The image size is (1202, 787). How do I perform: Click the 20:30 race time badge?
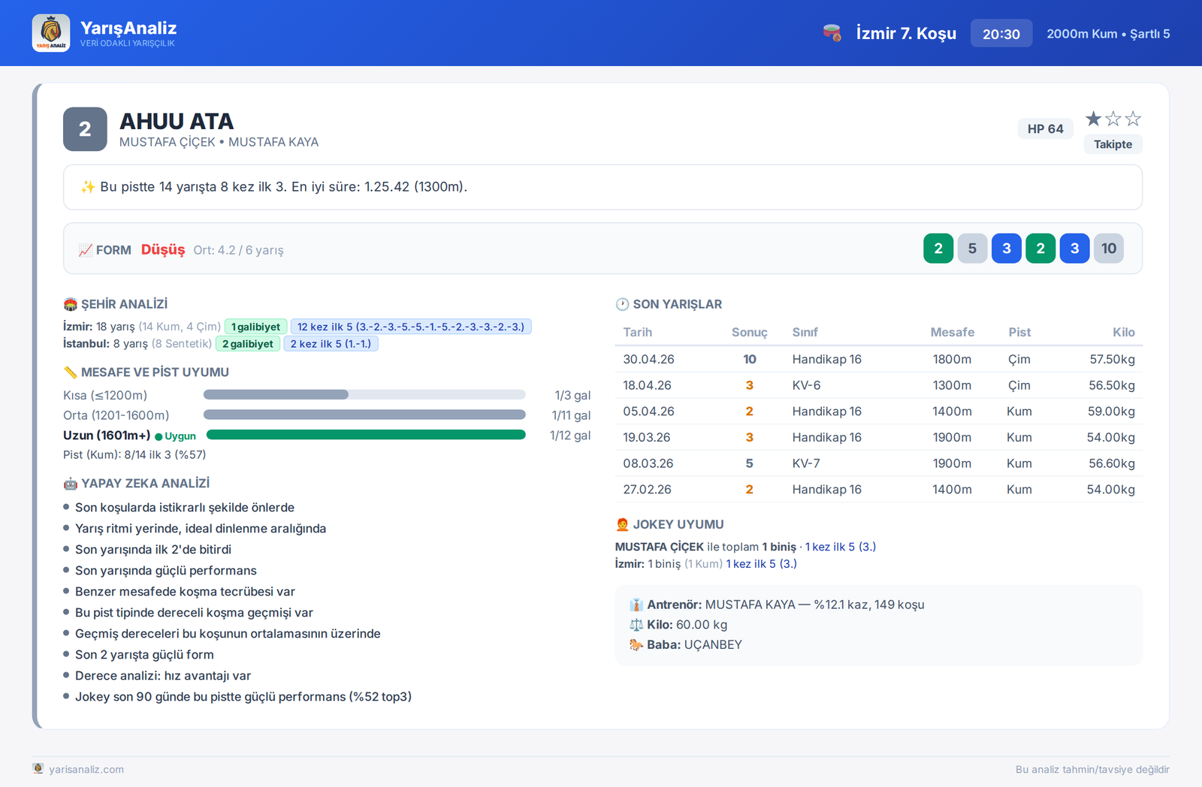(1001, 34)
